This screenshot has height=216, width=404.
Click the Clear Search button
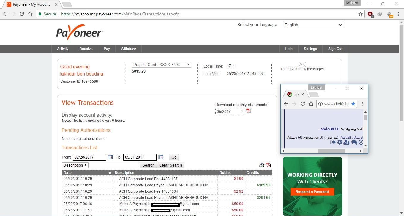point(171,165)
